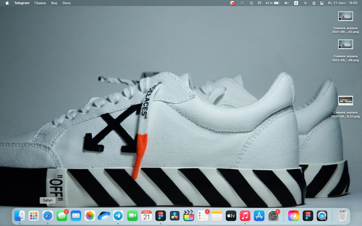Open Messages with 2 unread badge
This screenshot has height=226, width=362.
click(62, 216)
